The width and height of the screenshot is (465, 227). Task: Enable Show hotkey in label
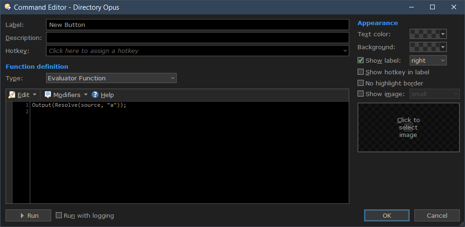pos(361,72)
